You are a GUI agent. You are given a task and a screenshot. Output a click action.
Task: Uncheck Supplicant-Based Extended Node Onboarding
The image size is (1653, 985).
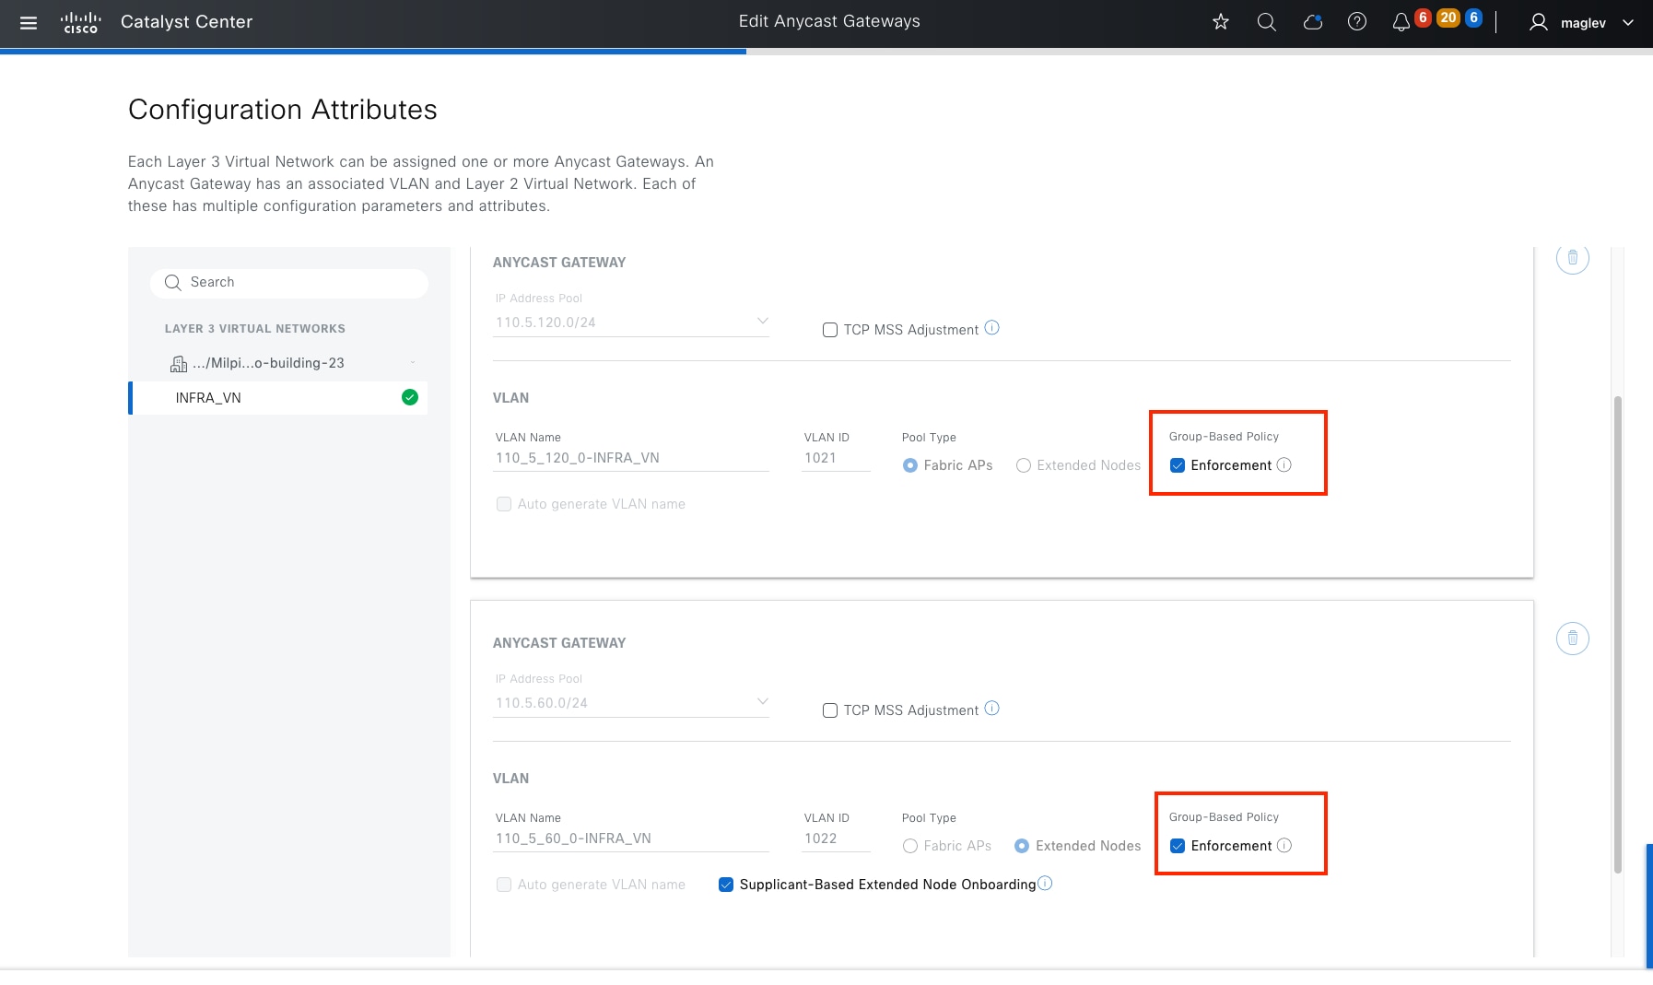(726, 885)
